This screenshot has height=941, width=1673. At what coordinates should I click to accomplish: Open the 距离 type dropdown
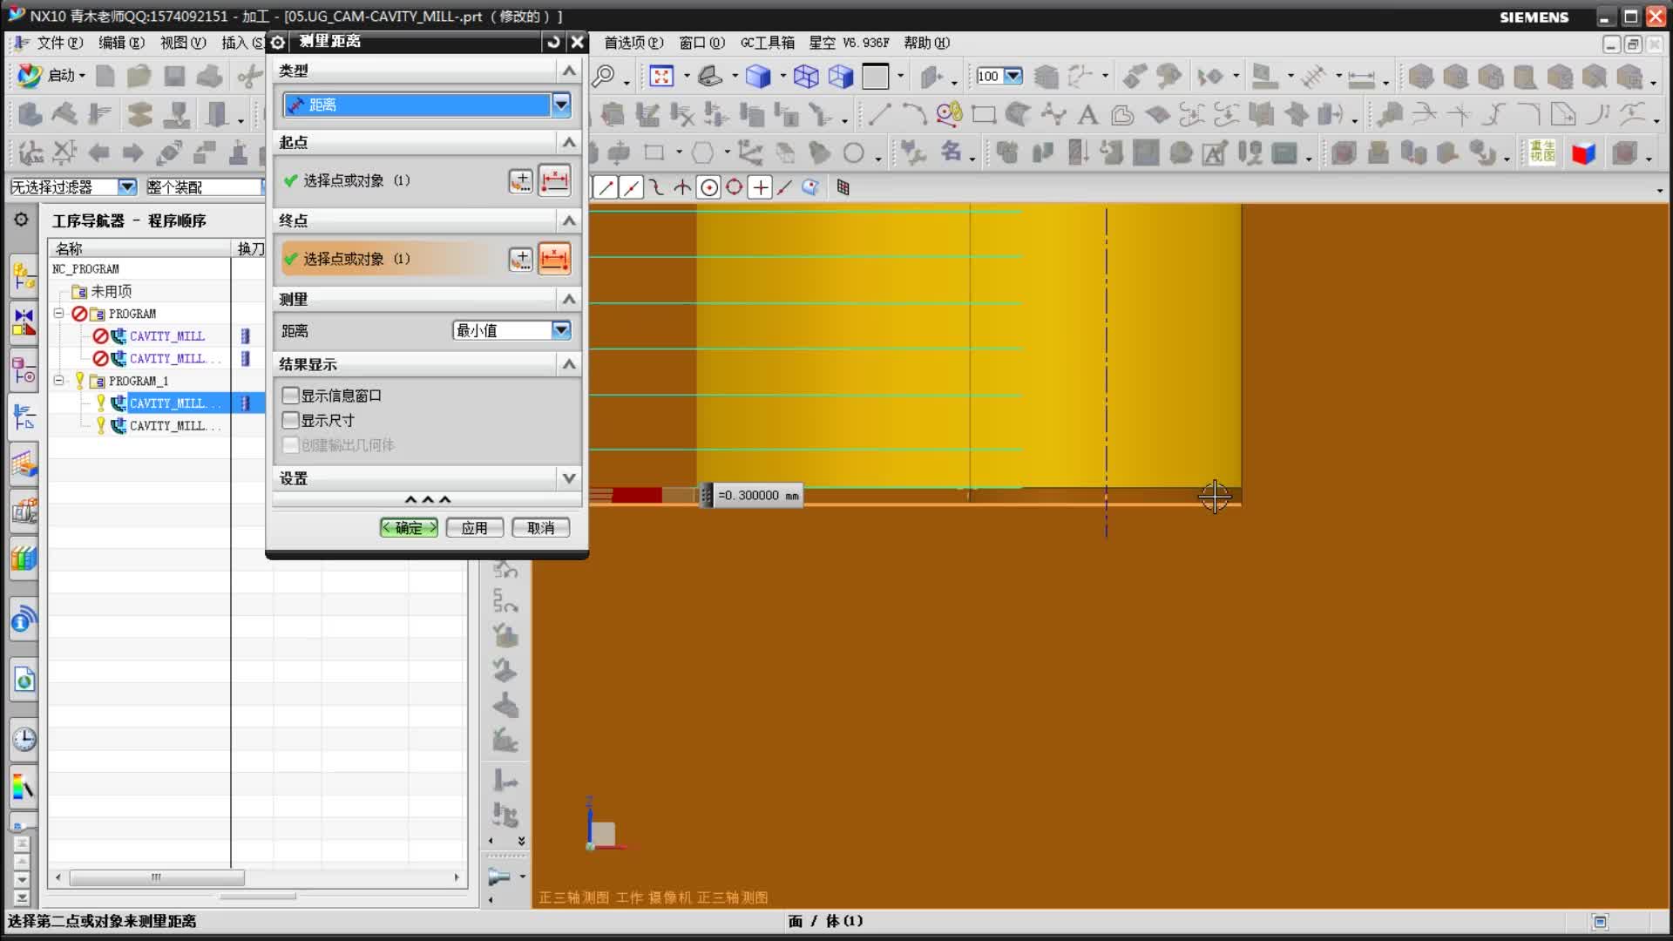[x=560, y=105]
